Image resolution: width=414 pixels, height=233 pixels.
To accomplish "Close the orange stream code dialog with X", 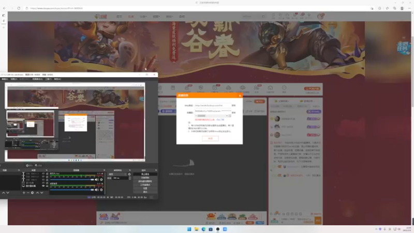I will (240, 96).
